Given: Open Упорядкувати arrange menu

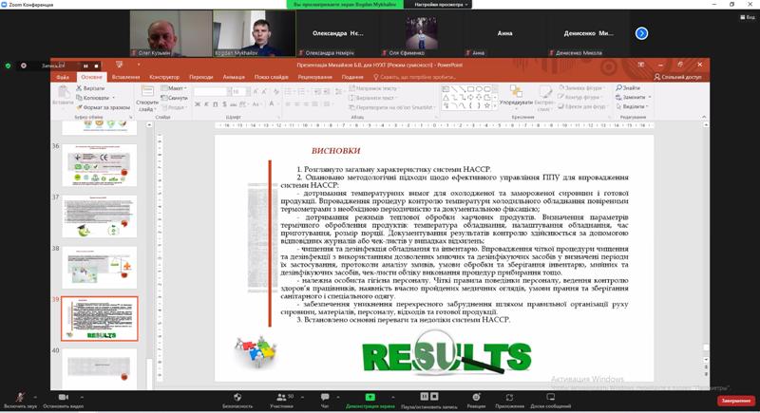Looking at the screenshot, I should [x=516, y=96].
